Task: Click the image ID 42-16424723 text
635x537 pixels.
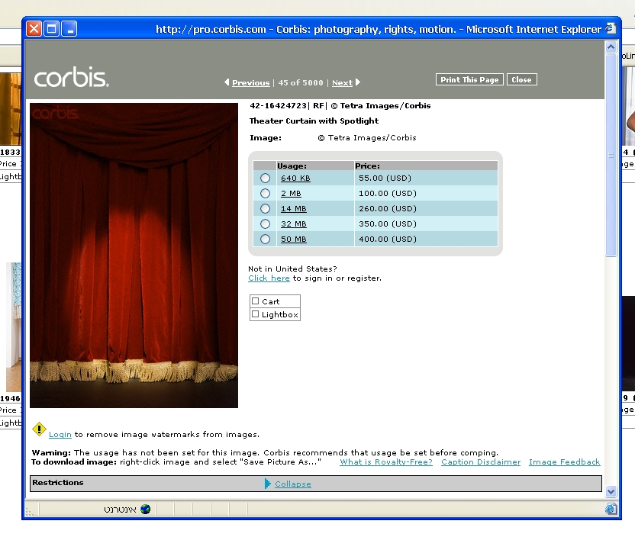Action: click(x=279, y=105)
